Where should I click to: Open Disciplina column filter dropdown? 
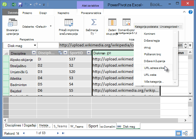click(x=34, y=53)
